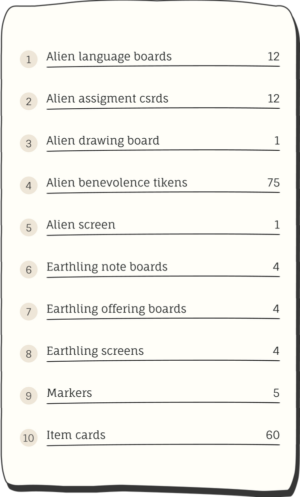Select the Alien assigment csrds entry
This screenshot has width=300, height=497.
tap(107, 99)
